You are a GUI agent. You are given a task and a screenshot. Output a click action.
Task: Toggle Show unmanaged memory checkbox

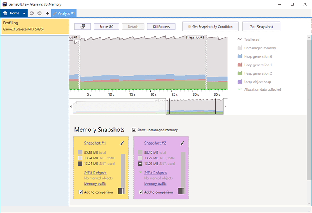point(135,130)
